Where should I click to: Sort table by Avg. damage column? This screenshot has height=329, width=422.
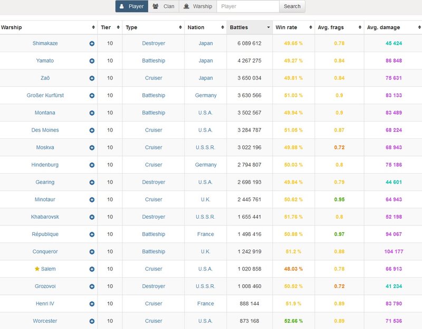click(394, 27)
